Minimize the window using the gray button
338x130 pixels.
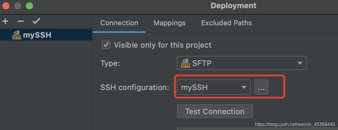pos(18,6)
